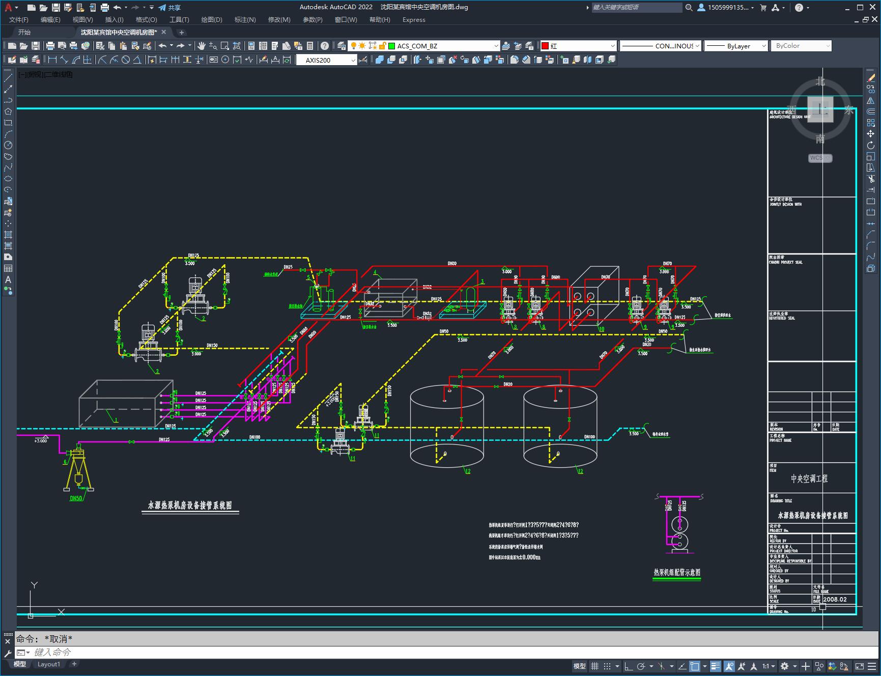Switch to the Layout1 tab

pyautogui.click(x=49, y=664)
